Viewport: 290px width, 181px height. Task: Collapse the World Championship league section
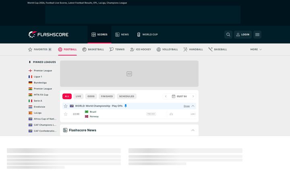tap(193, 106)
